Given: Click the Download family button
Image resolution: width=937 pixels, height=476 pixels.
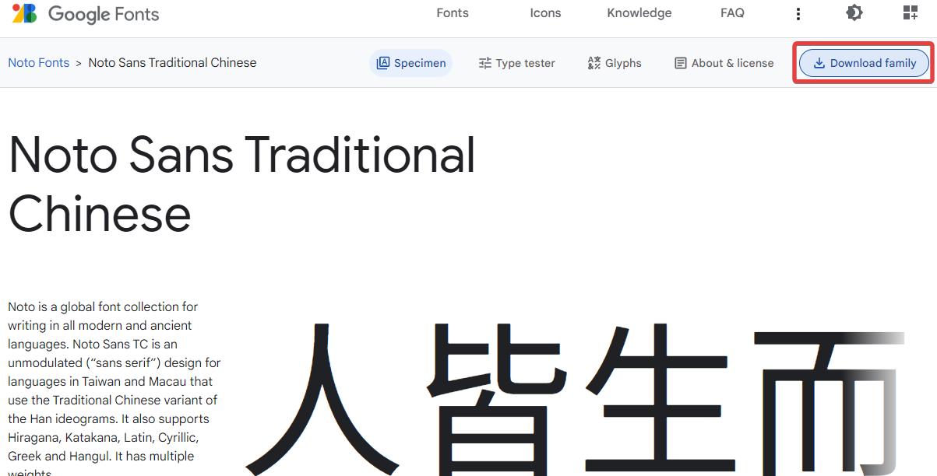Looking at the screenshot, I should pos(865,63).
